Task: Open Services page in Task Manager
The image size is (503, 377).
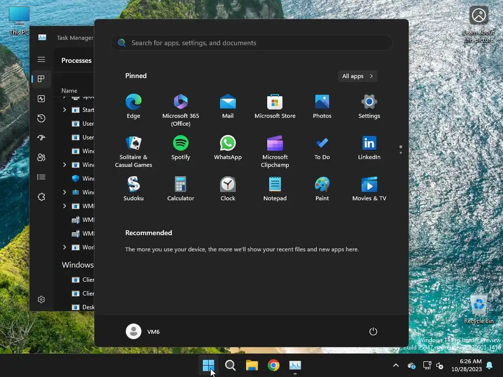Action: tap(41, 197)
